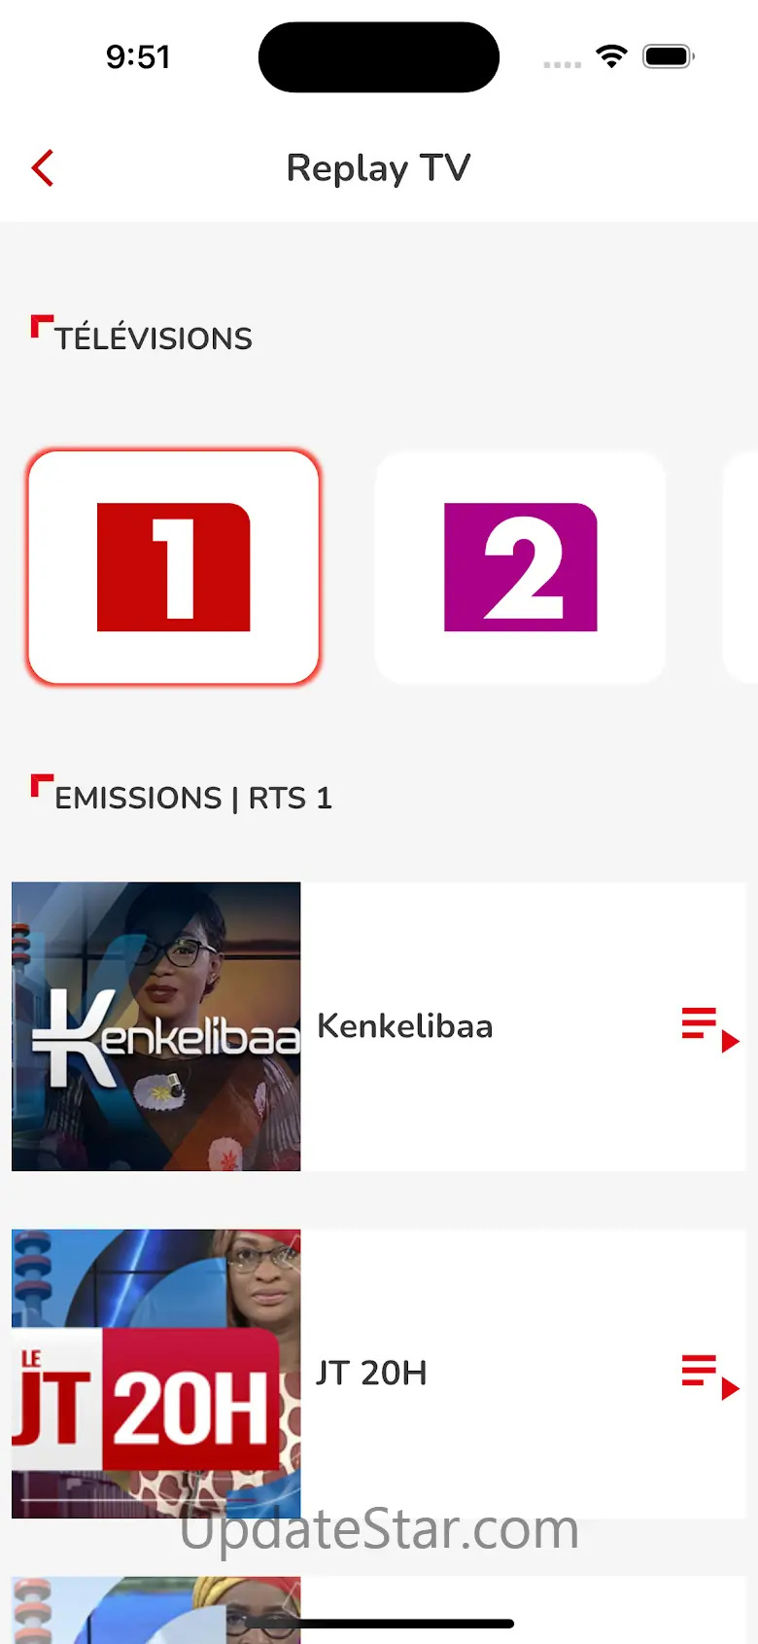The image size is (758, 1644).
Task: Open the partially visible third show thumbnail
Action: 155,1610
